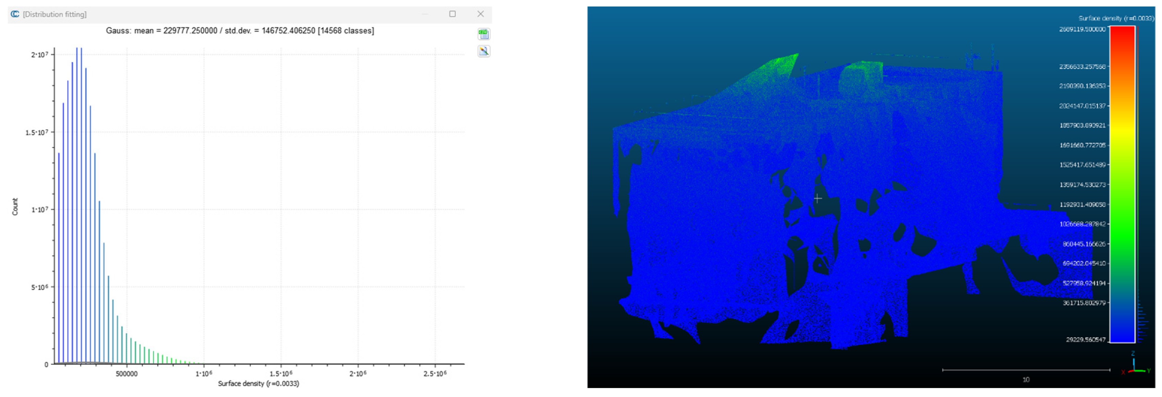
Task: Click the Surface density x-axis label
Action: pos(258,384)
